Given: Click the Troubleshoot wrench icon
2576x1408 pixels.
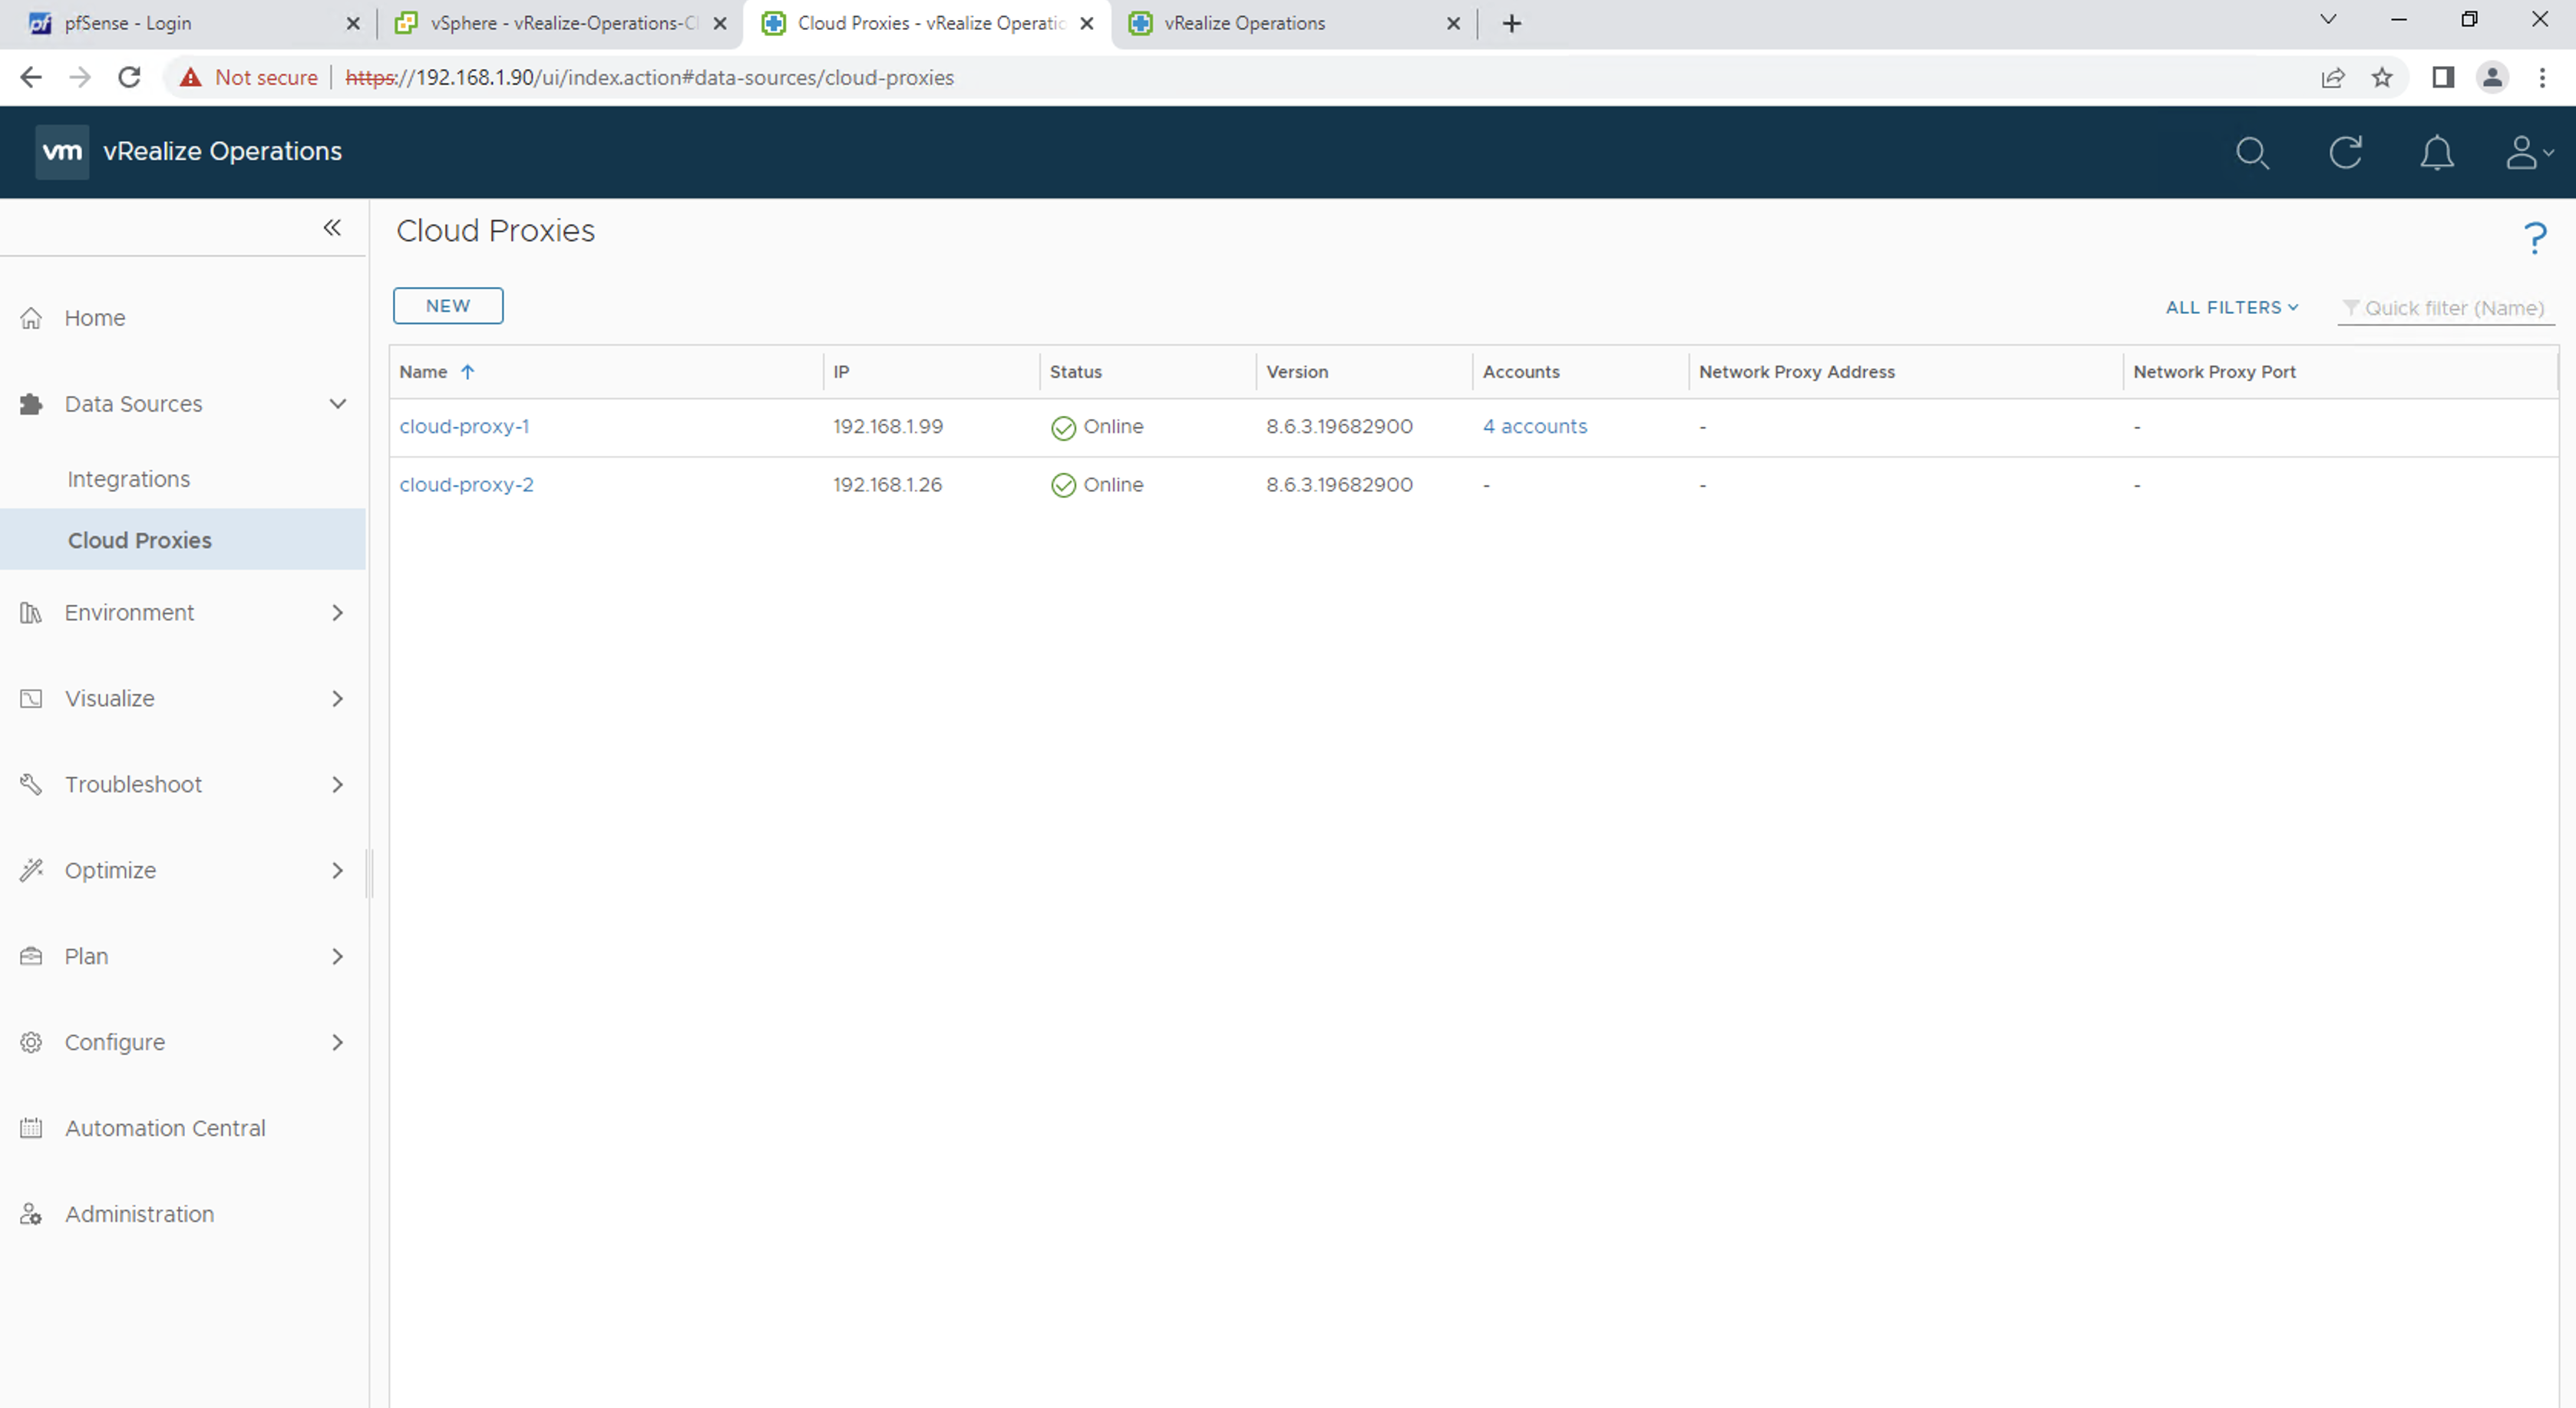Looking at the screenshot, I should point(31,785).
